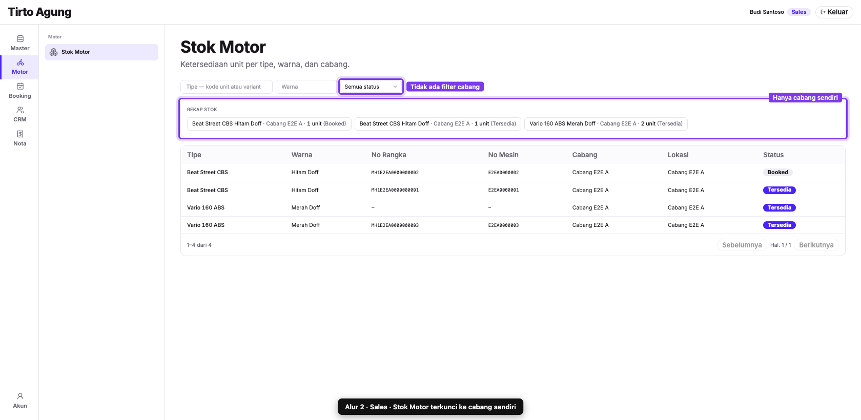861x420 pixels.
Task: Select the Beat Street CBS Booked recap chip
Action: pos(269,124)
